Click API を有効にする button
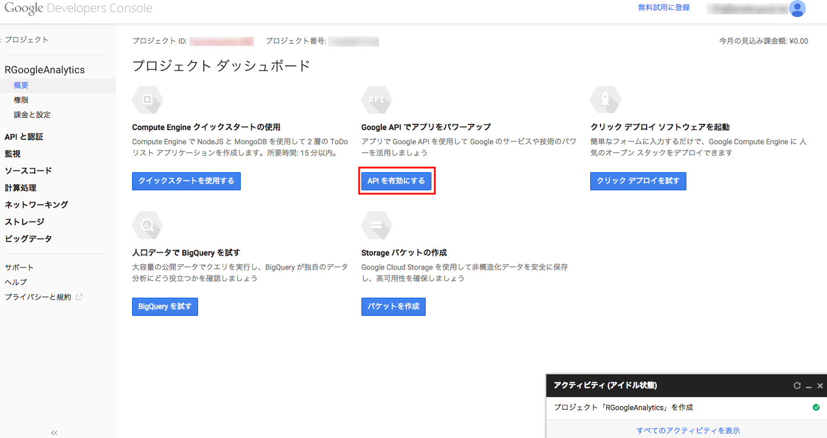Viewport: 827px width, 438px height. 397,181
